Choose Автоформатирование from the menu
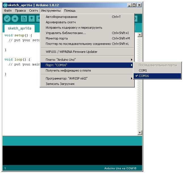The width and height of the screenshot is (183, 173). 87,17
